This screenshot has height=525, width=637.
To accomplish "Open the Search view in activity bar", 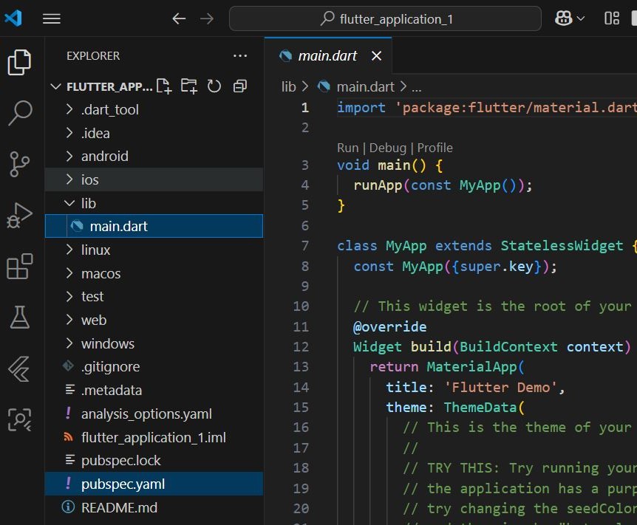I will [20, 113].
